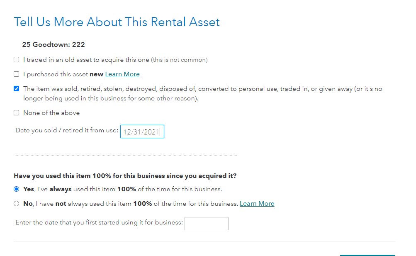
Task: Click the Have you used this item 100% question
Action: pyautogui.click(x=125, y=176)
